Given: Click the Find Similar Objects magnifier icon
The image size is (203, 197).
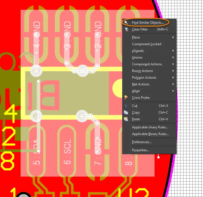Looking at the screenshot, I should coord(126,23).
